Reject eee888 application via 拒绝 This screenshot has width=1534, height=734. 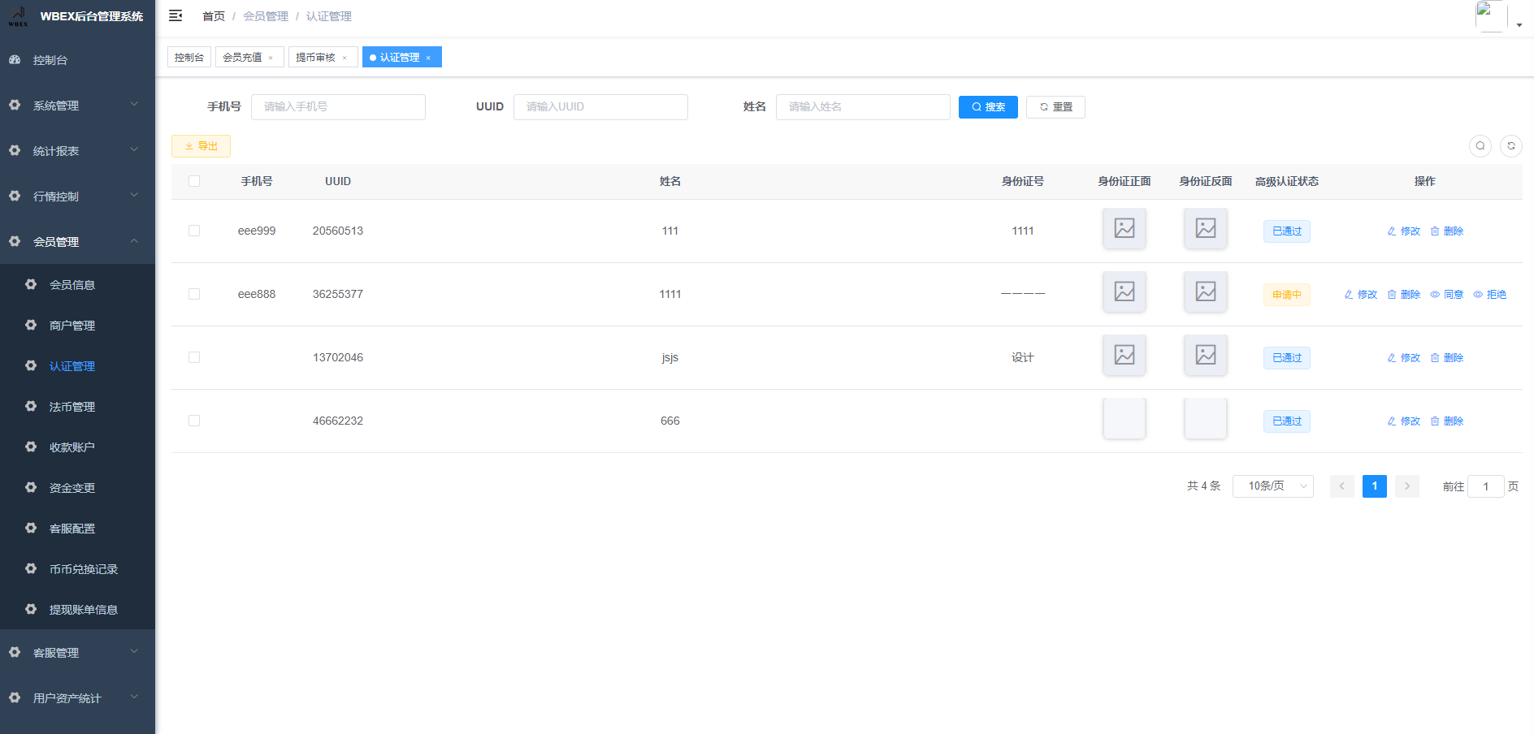(1489, 295)
